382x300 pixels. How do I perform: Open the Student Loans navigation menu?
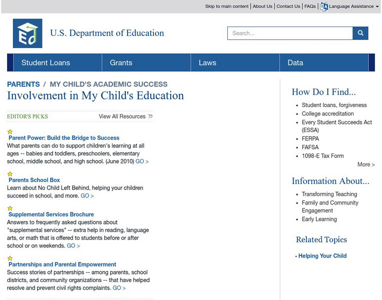tap(46, 62)
